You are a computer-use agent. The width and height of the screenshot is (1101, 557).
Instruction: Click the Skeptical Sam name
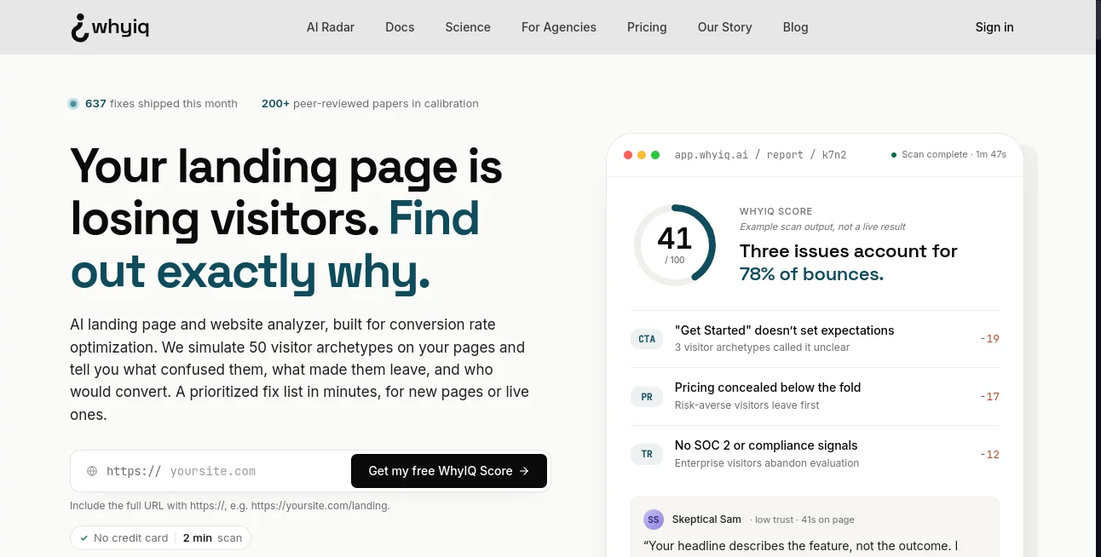click(x=706, y=520)
